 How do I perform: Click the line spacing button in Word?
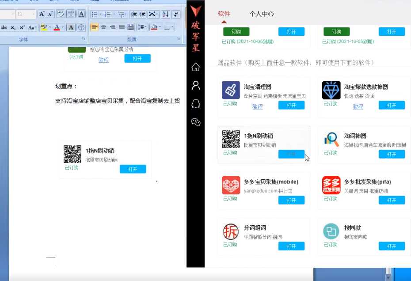tap(141, 27)
